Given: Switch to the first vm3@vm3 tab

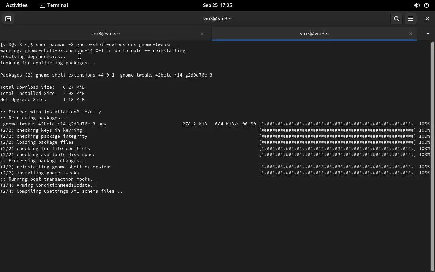Looking at the screenshot, I should tap(105, 34).
